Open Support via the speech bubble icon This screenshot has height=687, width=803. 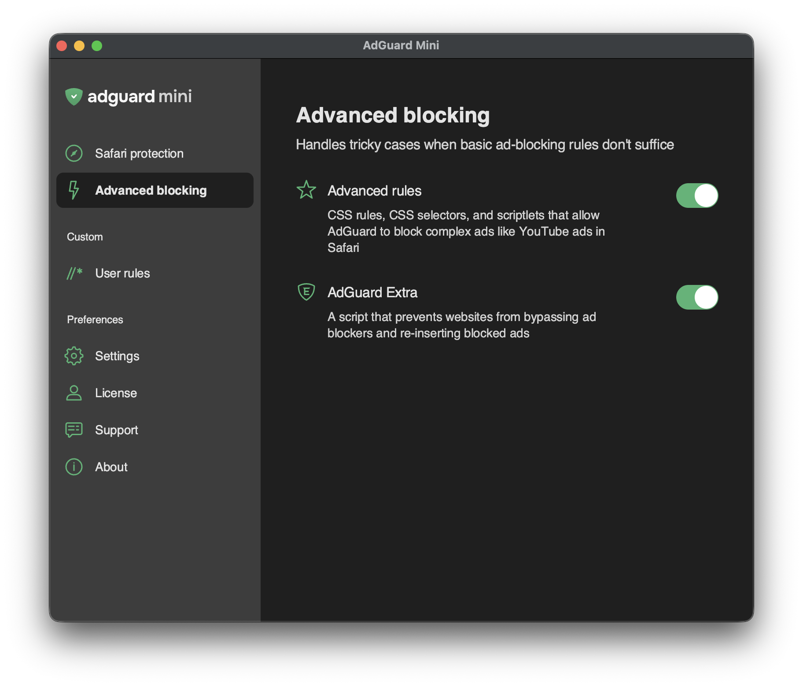click(74, 429)
